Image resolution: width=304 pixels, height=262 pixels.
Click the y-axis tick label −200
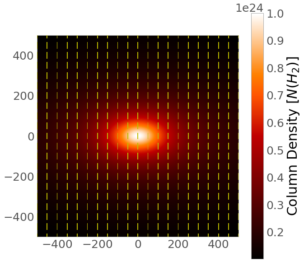point(19,177)
